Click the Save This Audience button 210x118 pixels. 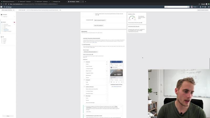click(99, 25)
